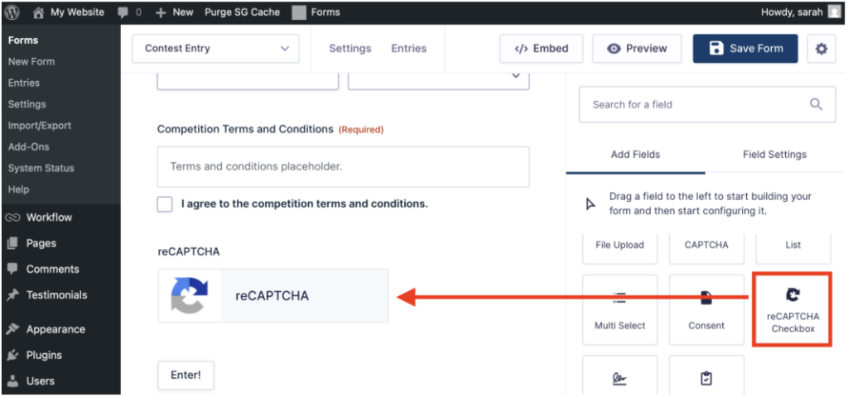Image resolution: width=848 pixels, height=397 pixels.
Task: Click the Embed button
Action: (542, 49)
